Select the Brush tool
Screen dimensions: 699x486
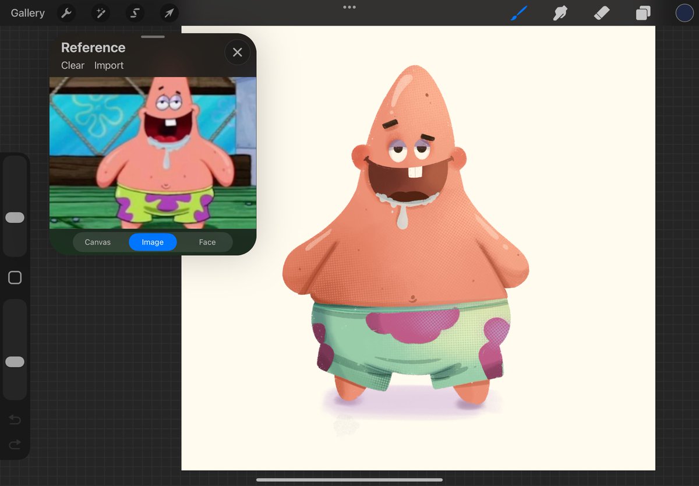click(519, 13)
